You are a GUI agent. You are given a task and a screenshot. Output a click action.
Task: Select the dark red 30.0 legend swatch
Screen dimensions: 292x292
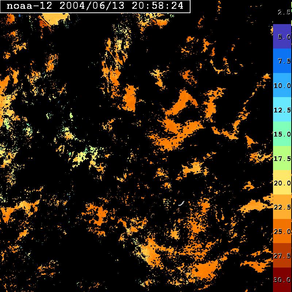coord(282,280)
